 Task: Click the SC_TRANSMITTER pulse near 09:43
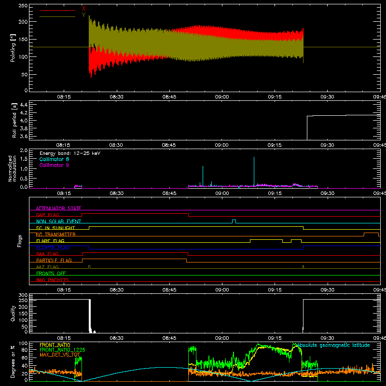(371, 234)
